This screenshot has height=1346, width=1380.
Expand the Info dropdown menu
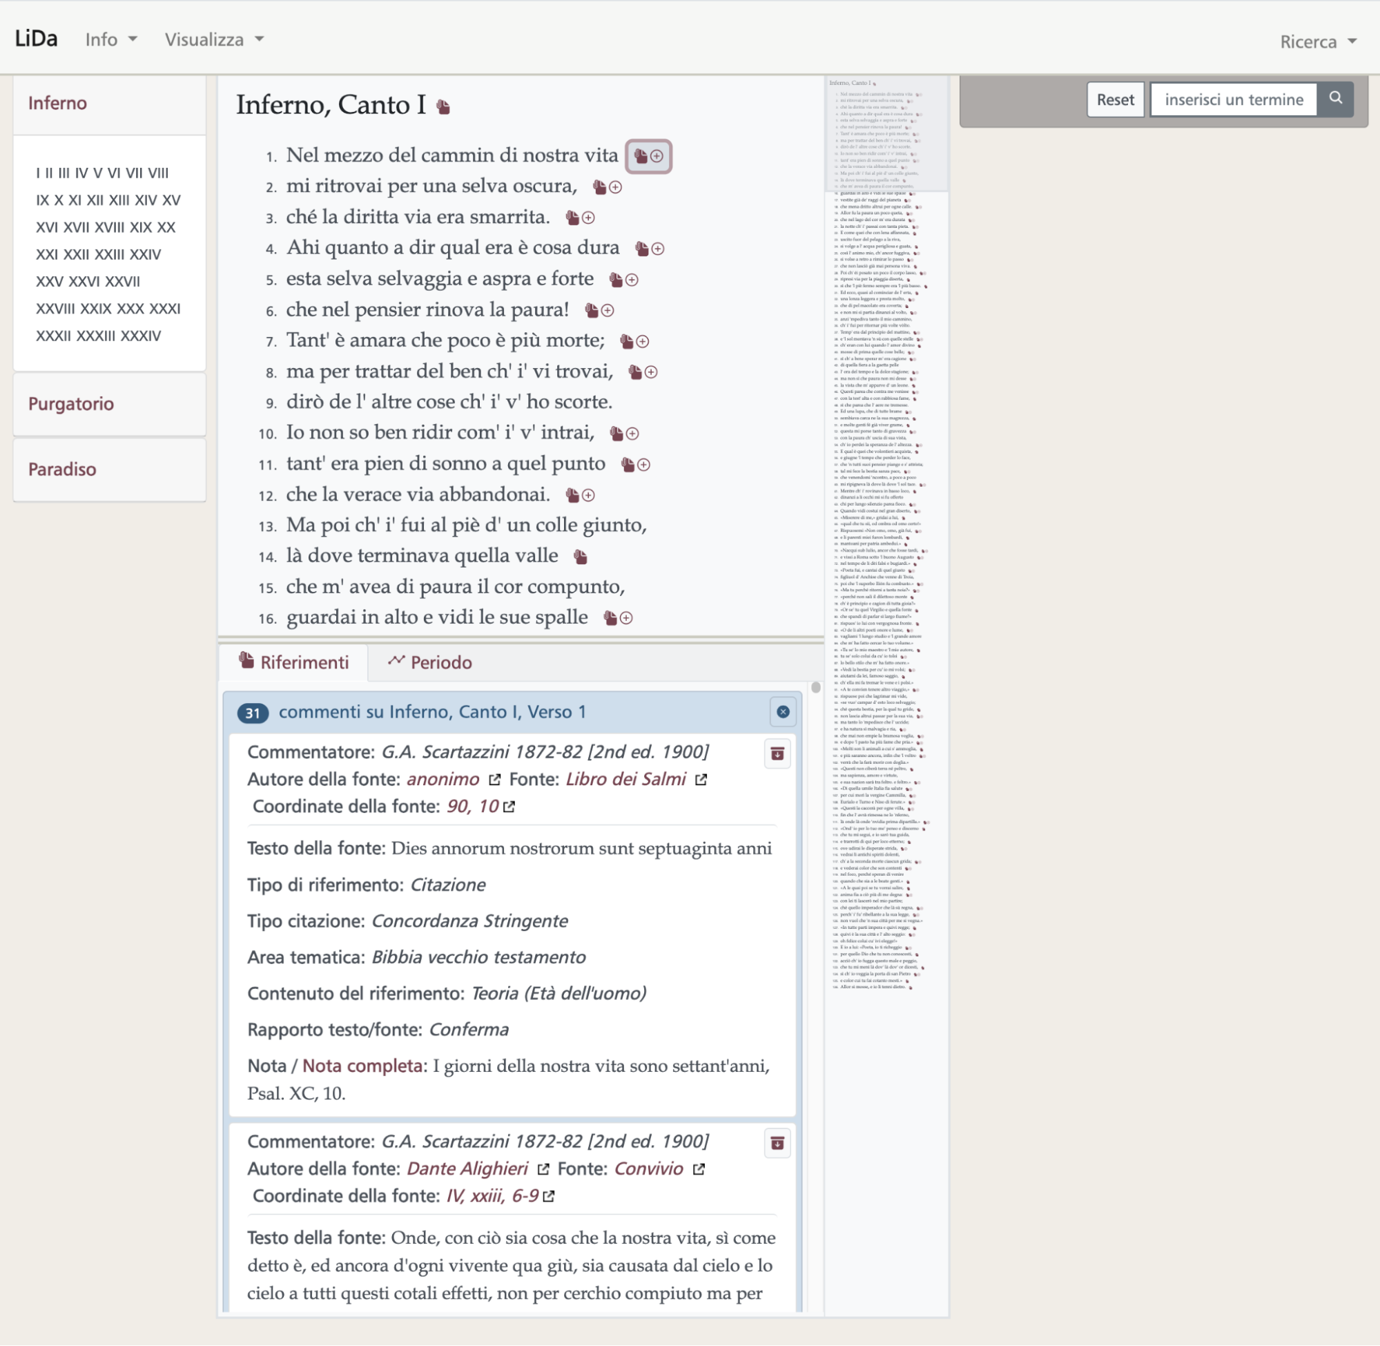coord(111,39)
